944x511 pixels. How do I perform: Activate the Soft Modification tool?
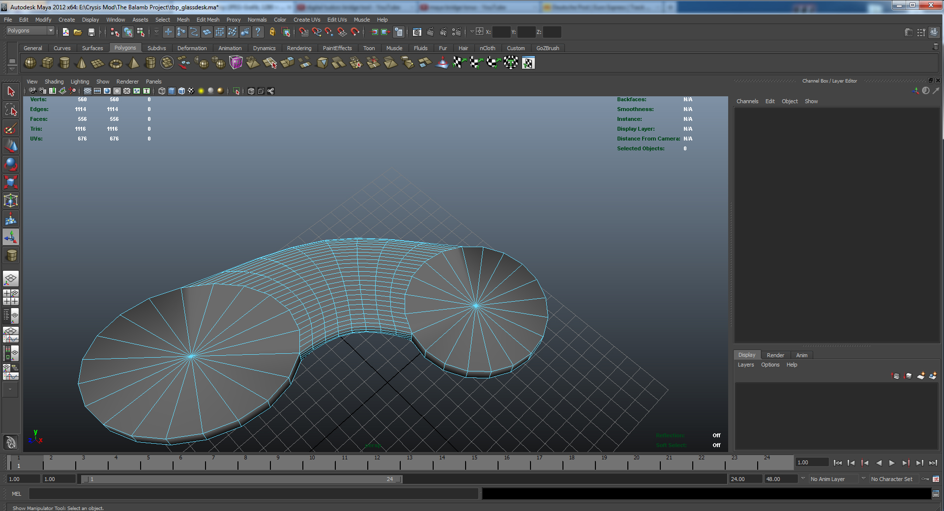pos(11,219)
